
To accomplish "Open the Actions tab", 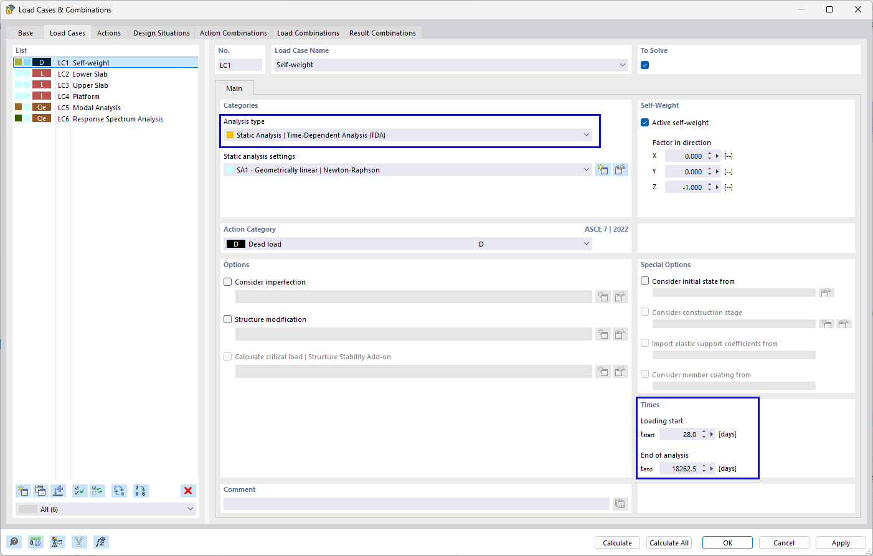I will tap(108, 32).
